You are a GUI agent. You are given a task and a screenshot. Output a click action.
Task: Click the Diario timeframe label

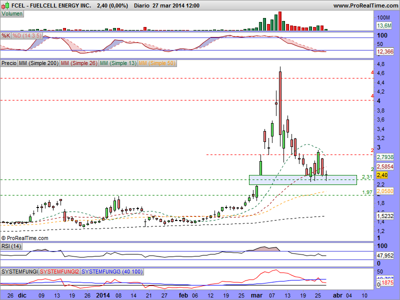tap(141, 5)
